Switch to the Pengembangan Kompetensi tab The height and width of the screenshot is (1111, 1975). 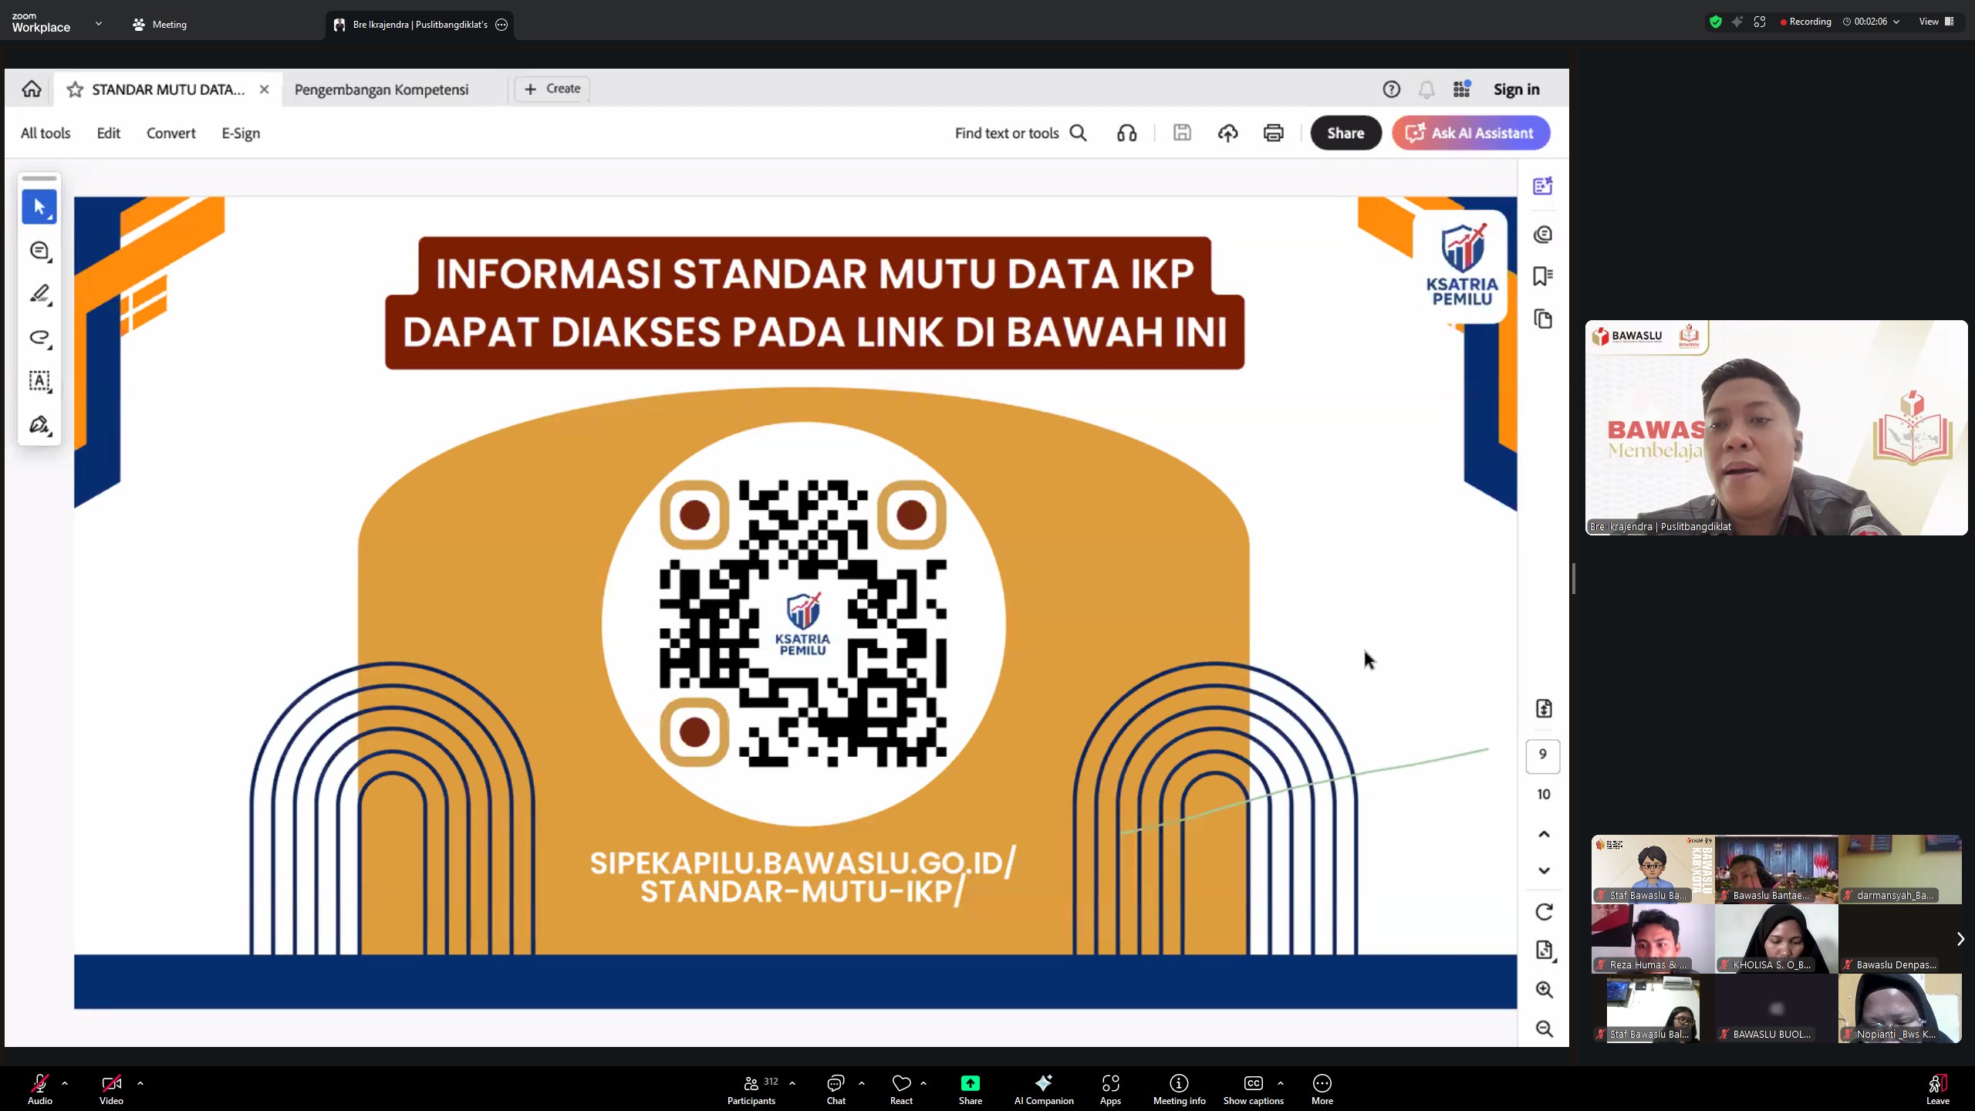pyautogui.click(x=381, y=89)
